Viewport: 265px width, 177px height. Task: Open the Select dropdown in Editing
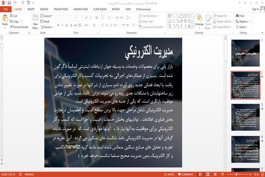[x=242, y=27]
